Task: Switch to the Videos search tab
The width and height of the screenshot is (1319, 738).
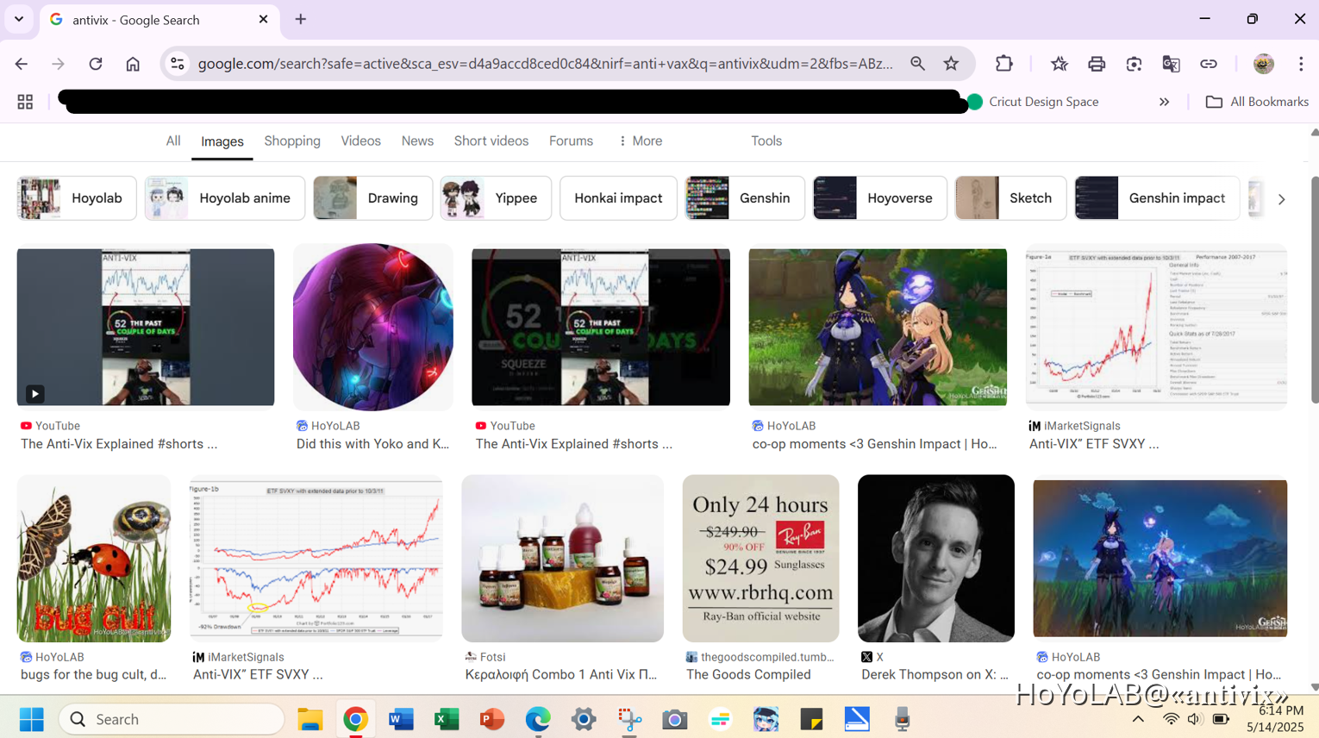Action: click(360, 141)
